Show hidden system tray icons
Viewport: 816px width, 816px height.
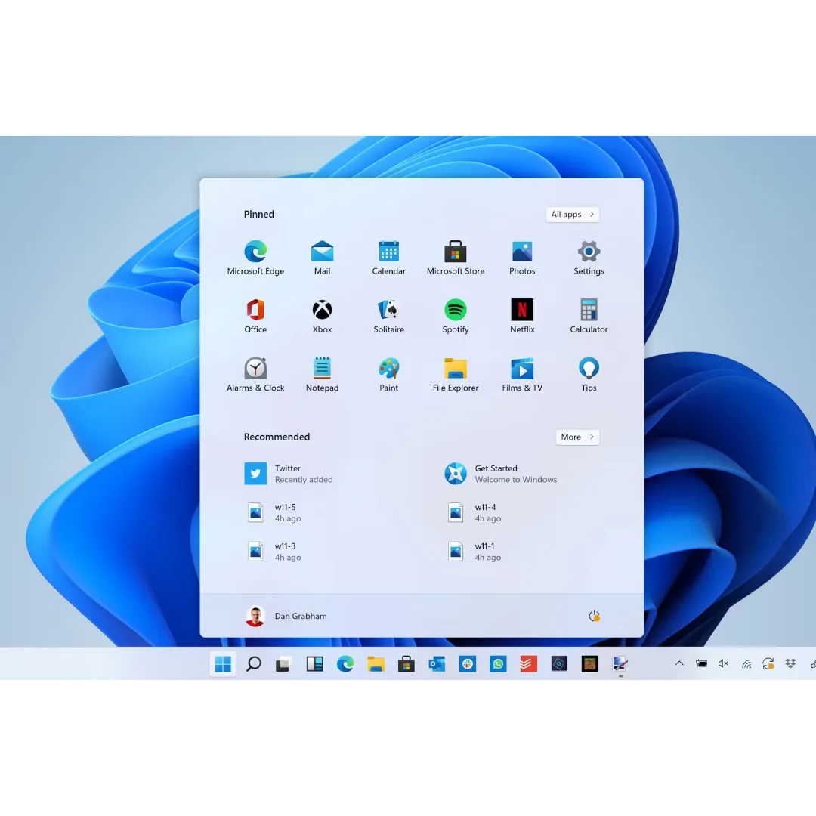679,663
